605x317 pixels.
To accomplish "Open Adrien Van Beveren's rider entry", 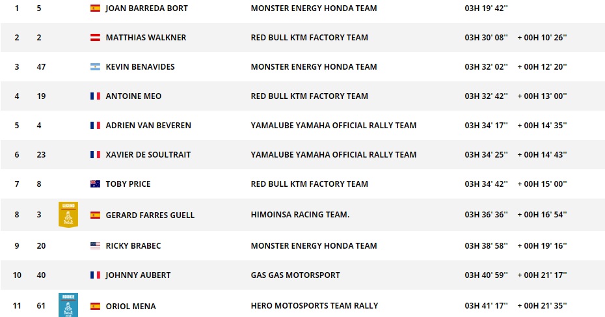I will [x=148, y=126].
